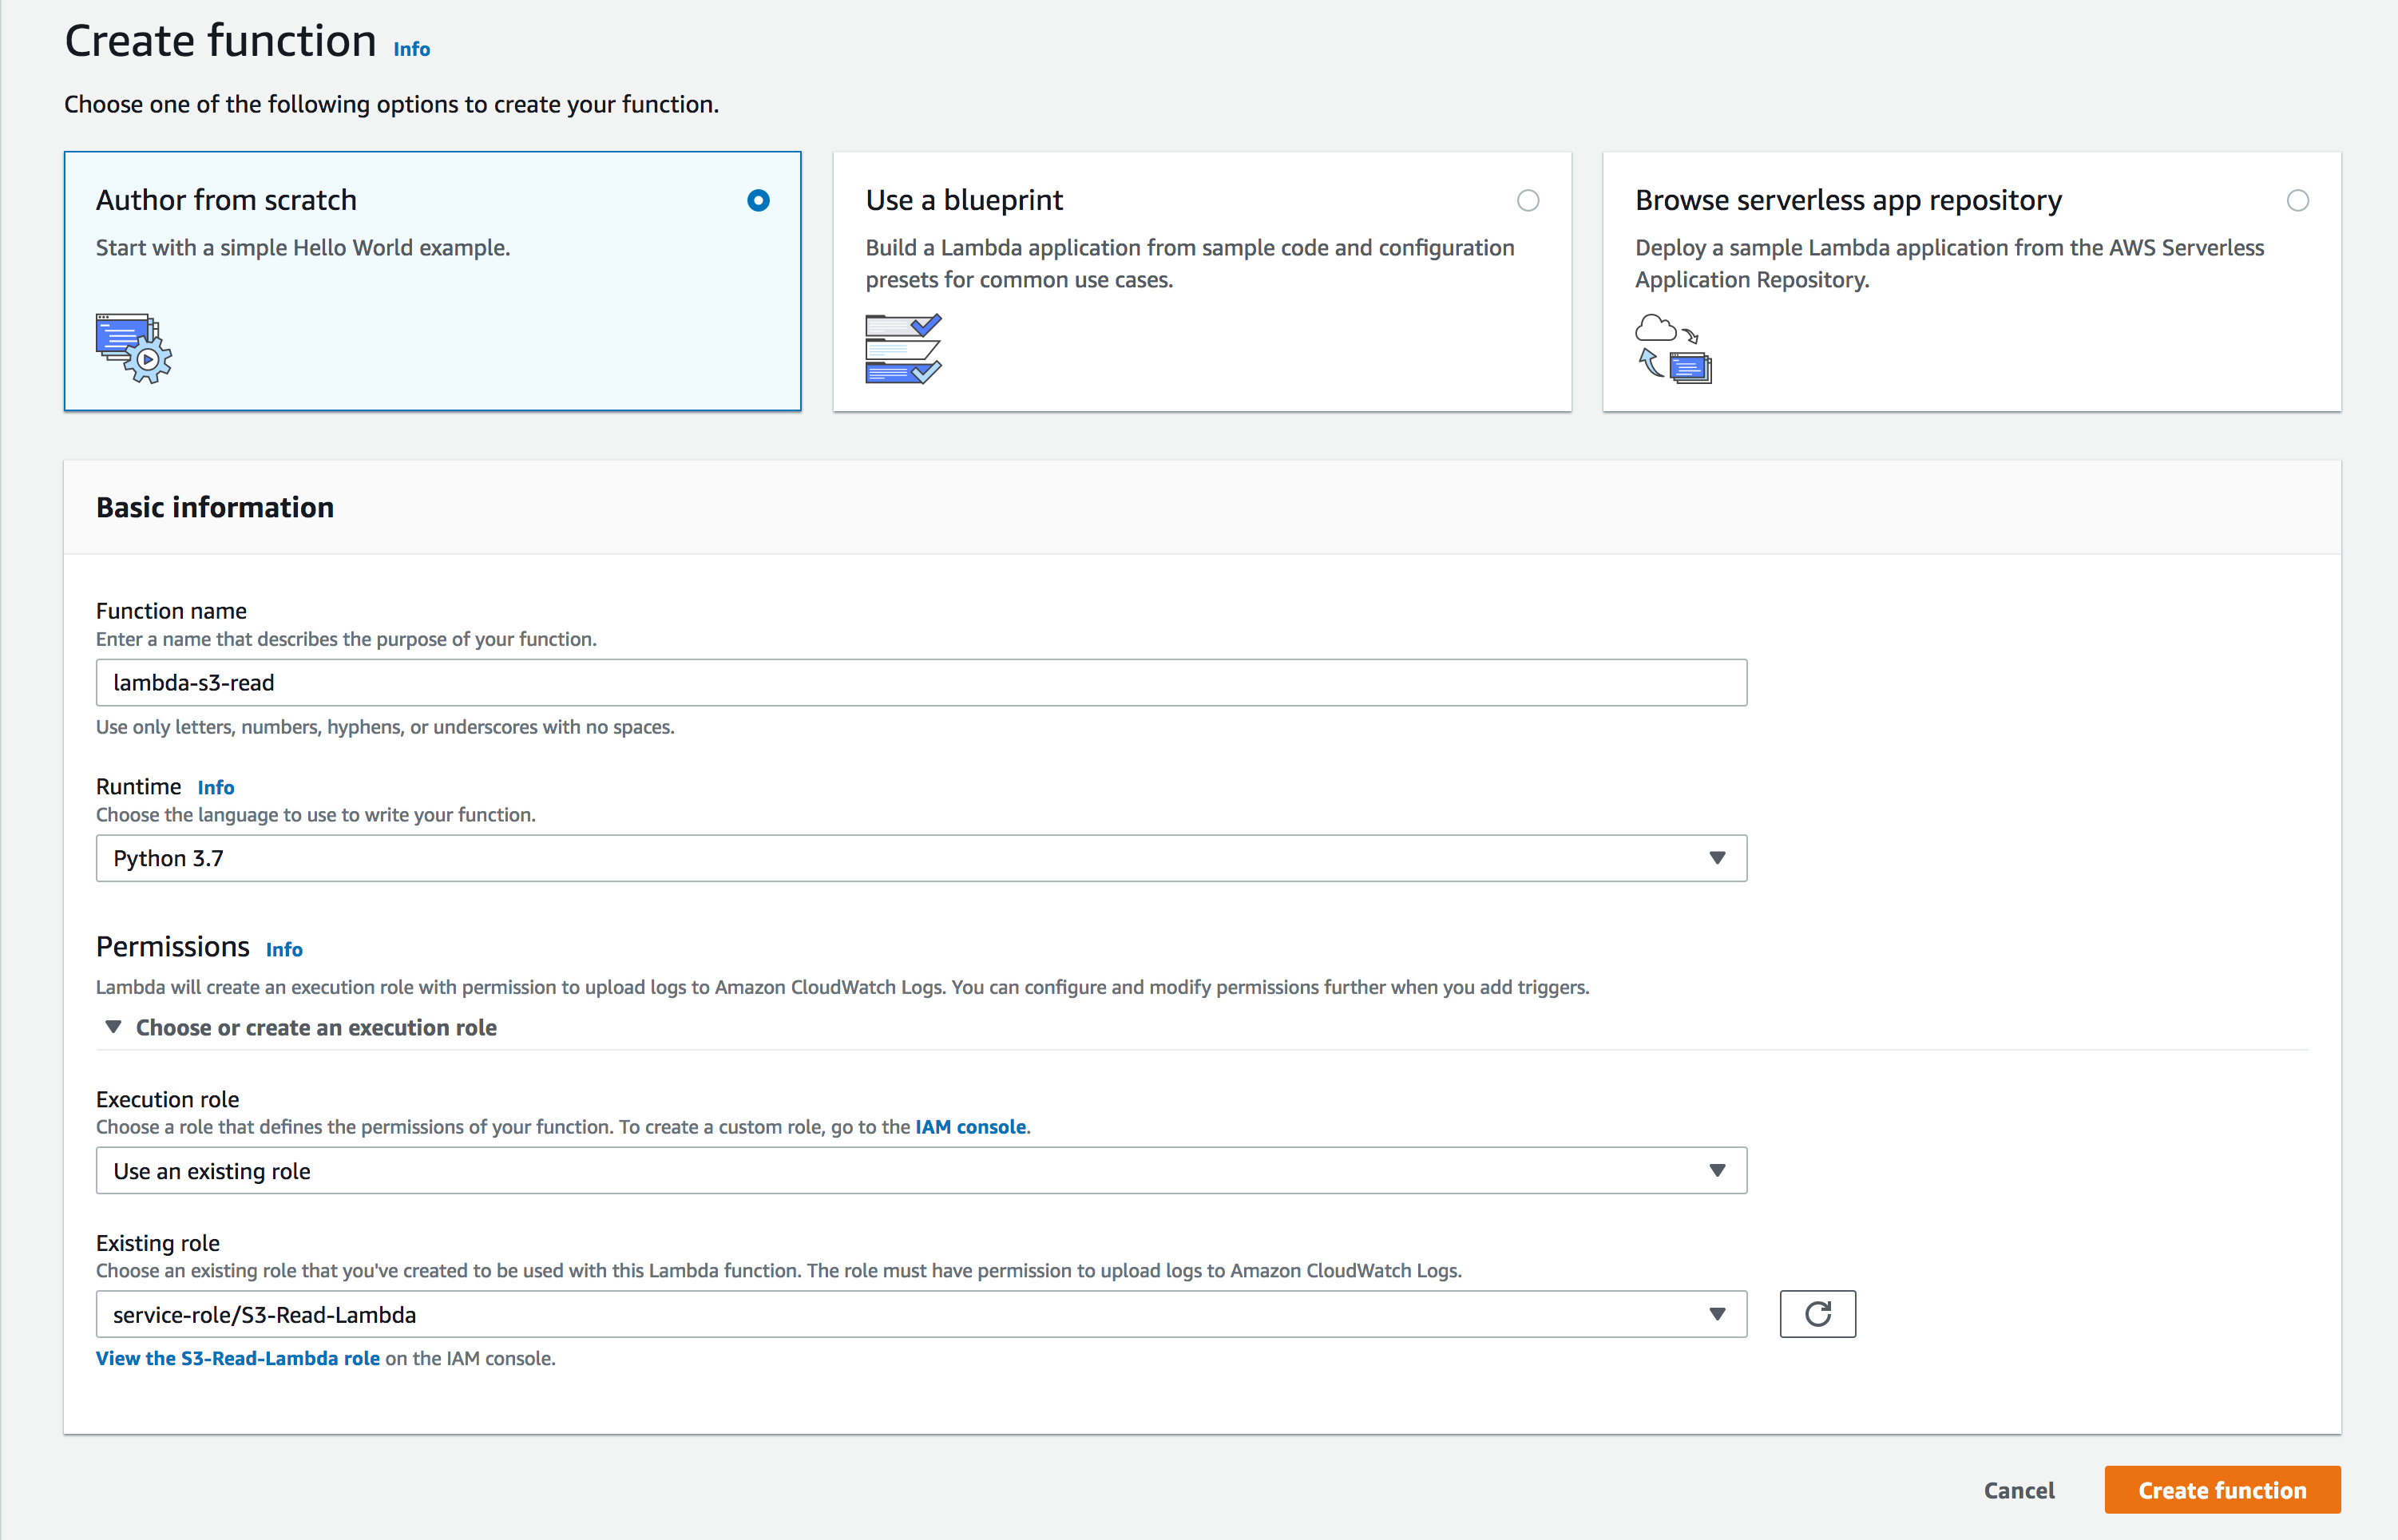
Task: View the S3-Read-Lambda role
Action: (237, 1358)
